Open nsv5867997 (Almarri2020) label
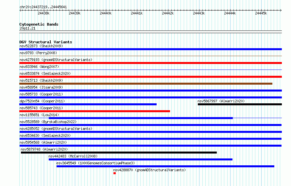 click(x=221, y=101)
